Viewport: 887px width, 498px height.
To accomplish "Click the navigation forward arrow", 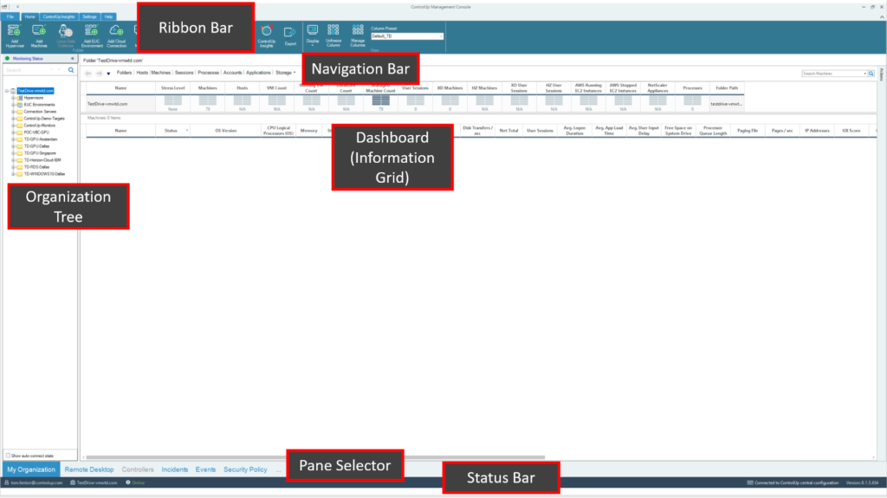I will tap(99, 73).
